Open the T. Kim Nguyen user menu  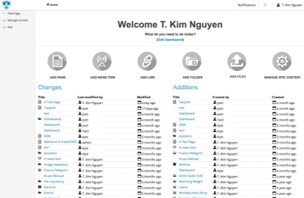tap(289, 5)
